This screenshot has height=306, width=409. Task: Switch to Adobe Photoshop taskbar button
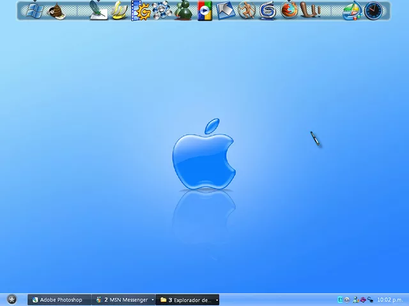pyautogui.click(x=59, y=300)
